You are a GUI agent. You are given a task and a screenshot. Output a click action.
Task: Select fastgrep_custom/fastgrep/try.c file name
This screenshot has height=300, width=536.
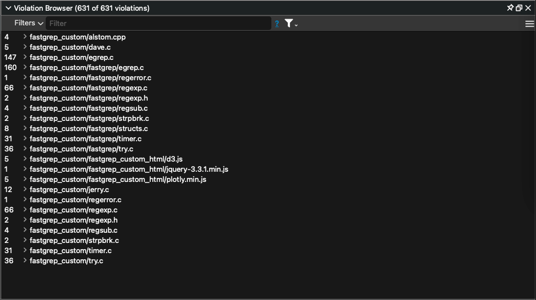click(x=81, y=149)
